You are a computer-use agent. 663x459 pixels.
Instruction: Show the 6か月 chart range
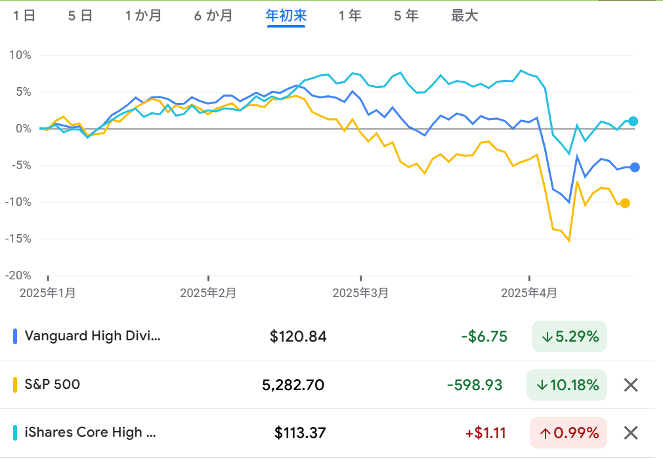tap(213, 16)
